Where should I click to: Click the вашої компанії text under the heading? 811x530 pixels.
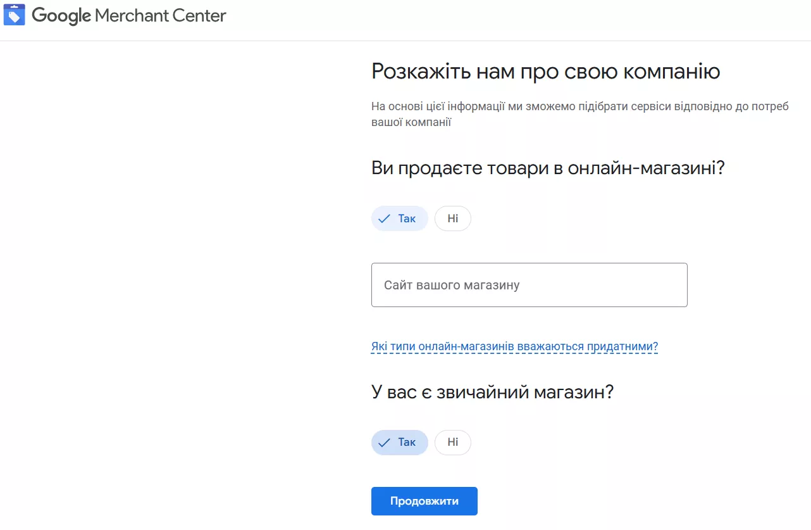tap(411, 122)
